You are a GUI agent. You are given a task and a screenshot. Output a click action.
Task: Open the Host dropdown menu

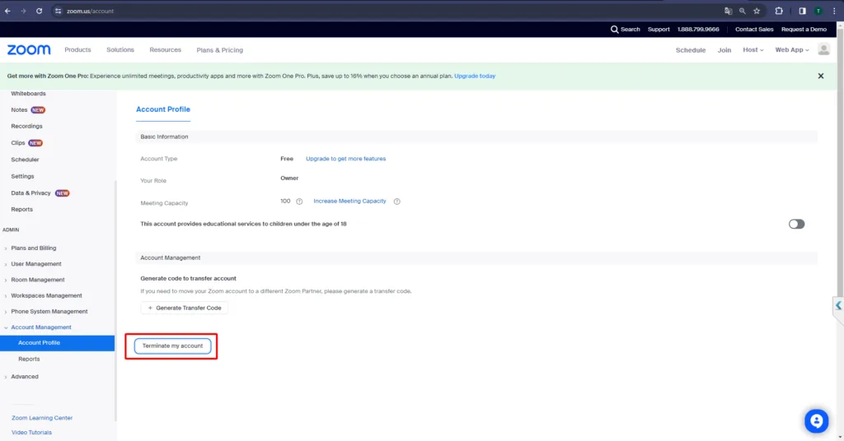click(x=753, y=50)
